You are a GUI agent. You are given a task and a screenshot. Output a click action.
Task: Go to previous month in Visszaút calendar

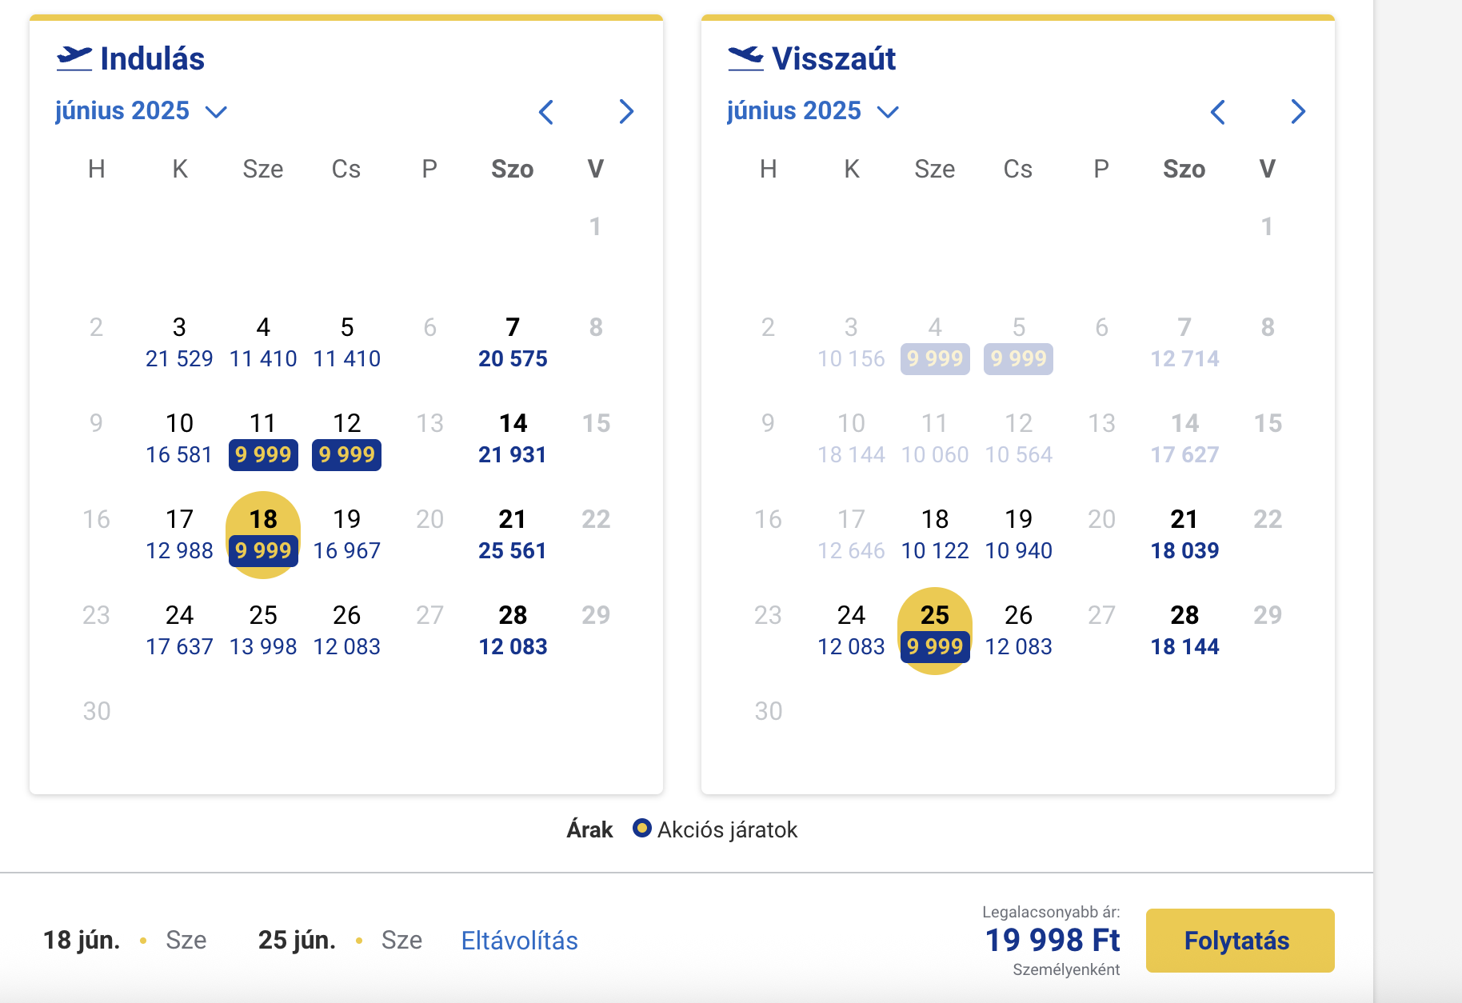pos(1218,112)
